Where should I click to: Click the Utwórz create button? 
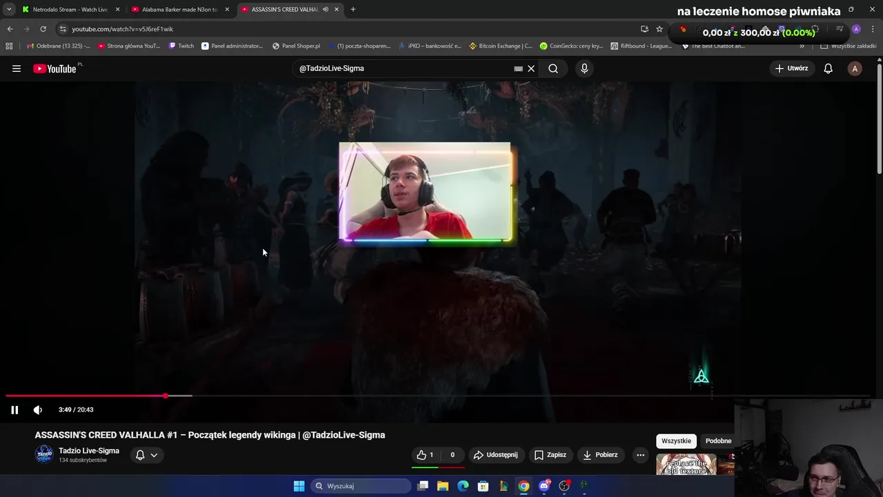[x=791, y=68]
